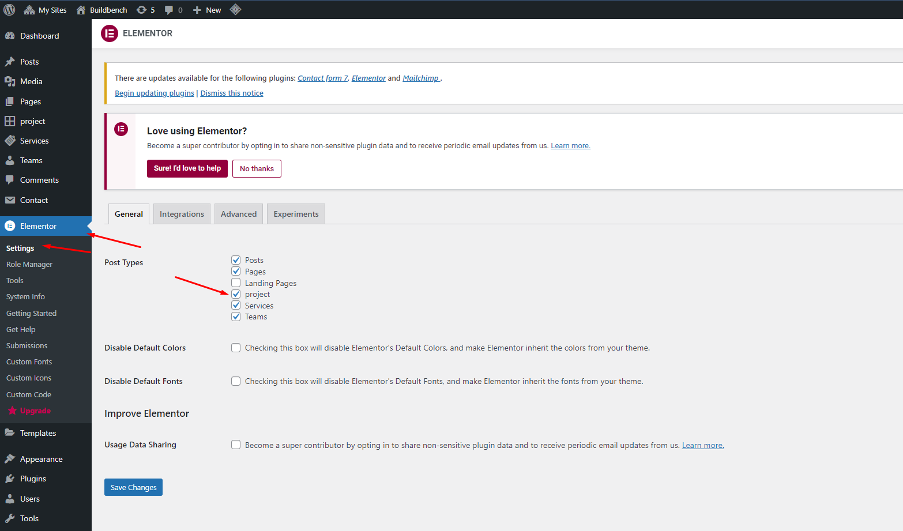903x531 pixels.
Task: Click the Services tag icon
Action: click(10, 141)
